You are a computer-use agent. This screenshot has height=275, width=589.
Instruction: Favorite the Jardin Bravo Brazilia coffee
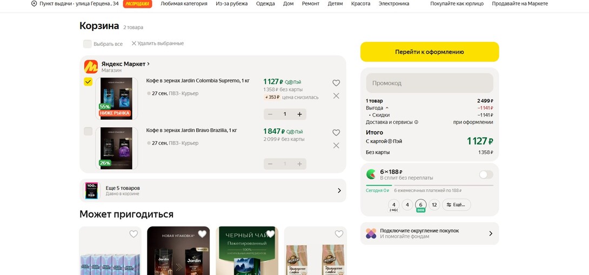pyautogui.click(x=336, y=133)
